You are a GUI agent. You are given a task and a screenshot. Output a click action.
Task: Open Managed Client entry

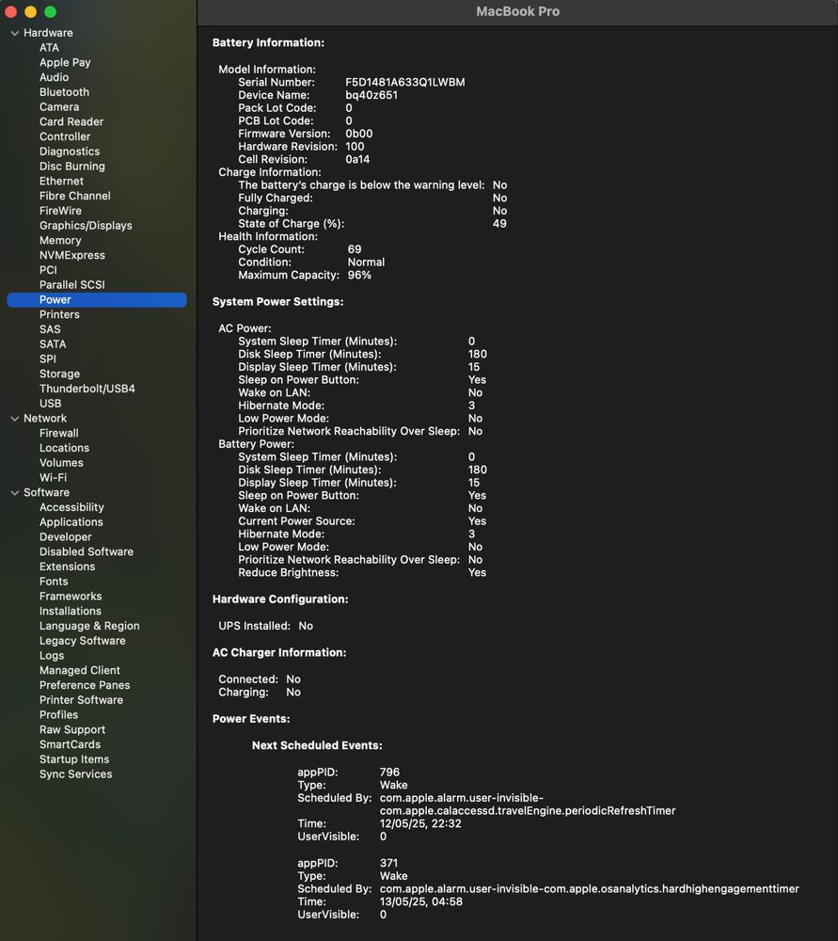(80, 670)
